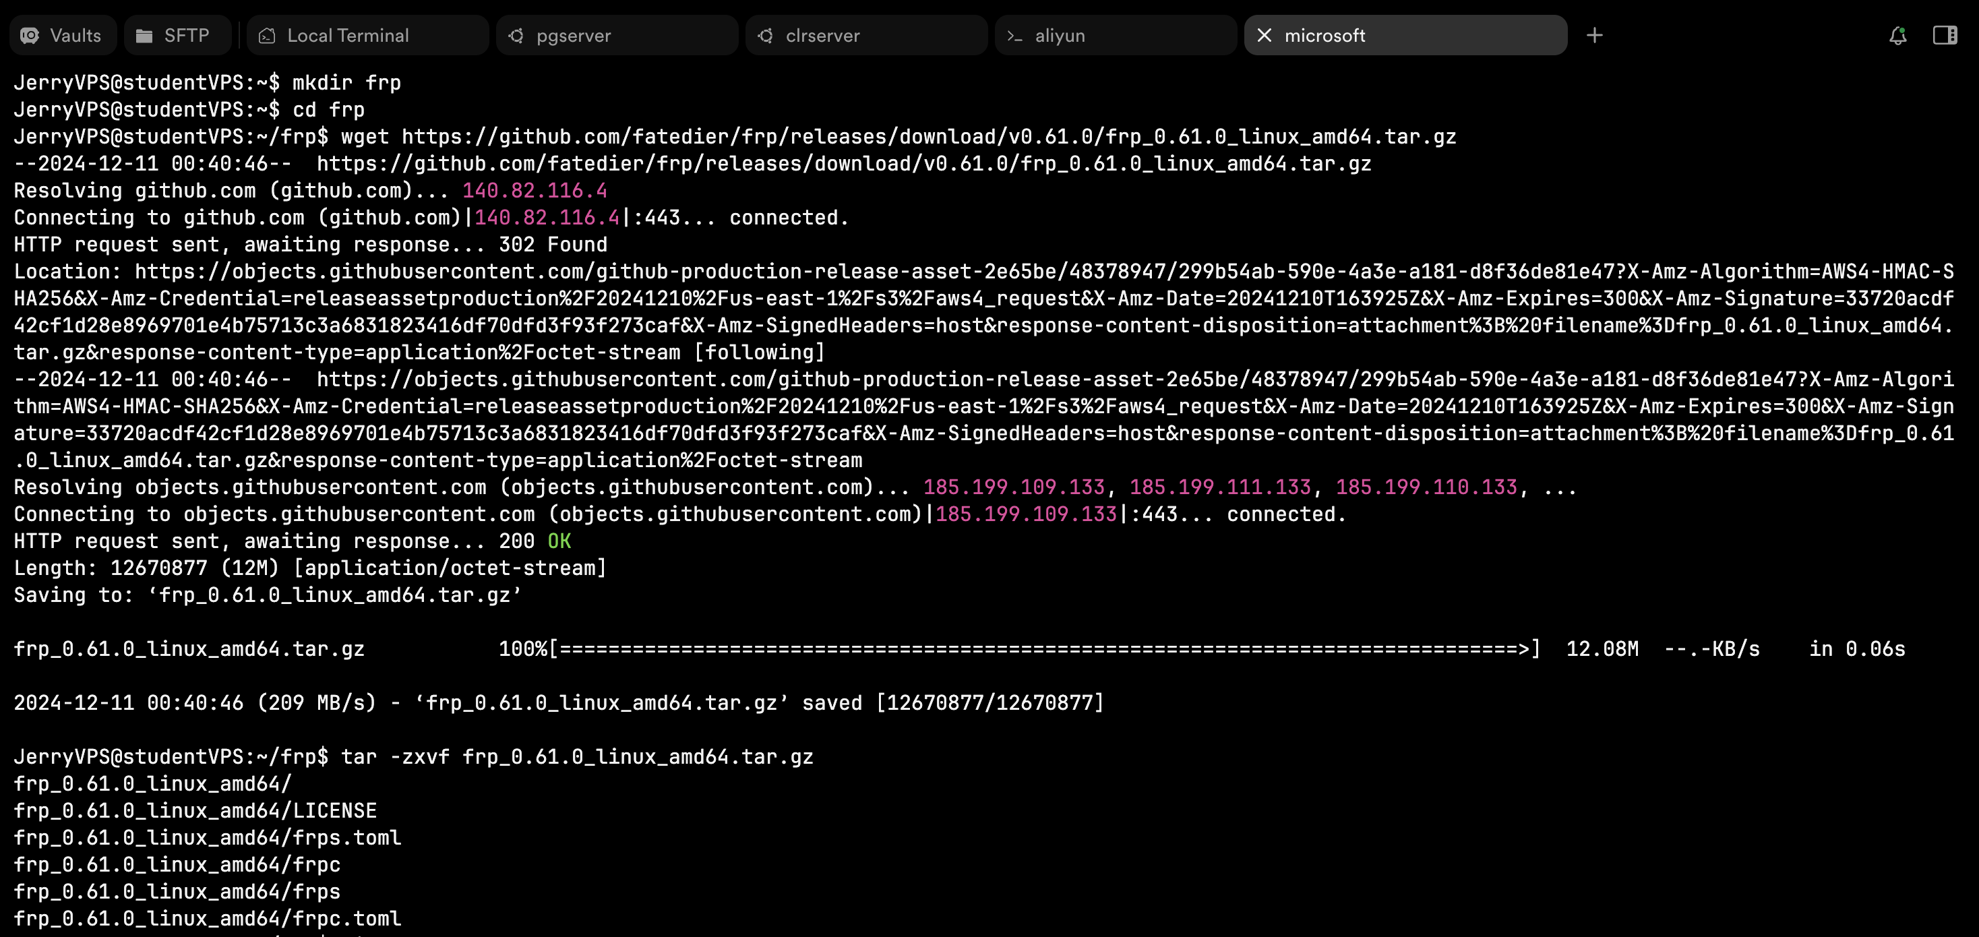Click 'frp_0.61.0_linux_amd64/frpc' output line

pos(177,864)
